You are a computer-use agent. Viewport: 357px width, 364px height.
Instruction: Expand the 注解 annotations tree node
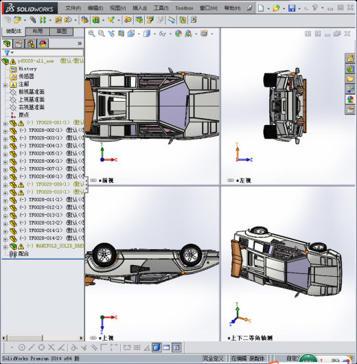[x=5, y=85]
